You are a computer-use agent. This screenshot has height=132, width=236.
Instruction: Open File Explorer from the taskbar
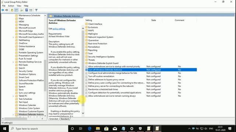point(98,128)
